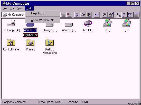Image resolution: width=141 pixels, height=105 pixels.
Task: Select the Dial-Up Networking folder
Action: pos(50,47)
